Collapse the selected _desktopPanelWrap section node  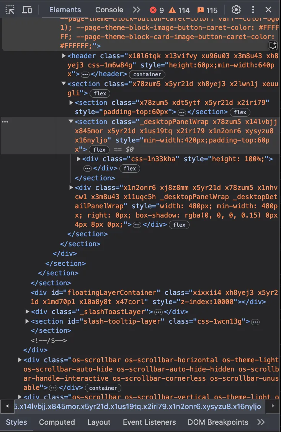coord(71,122)
